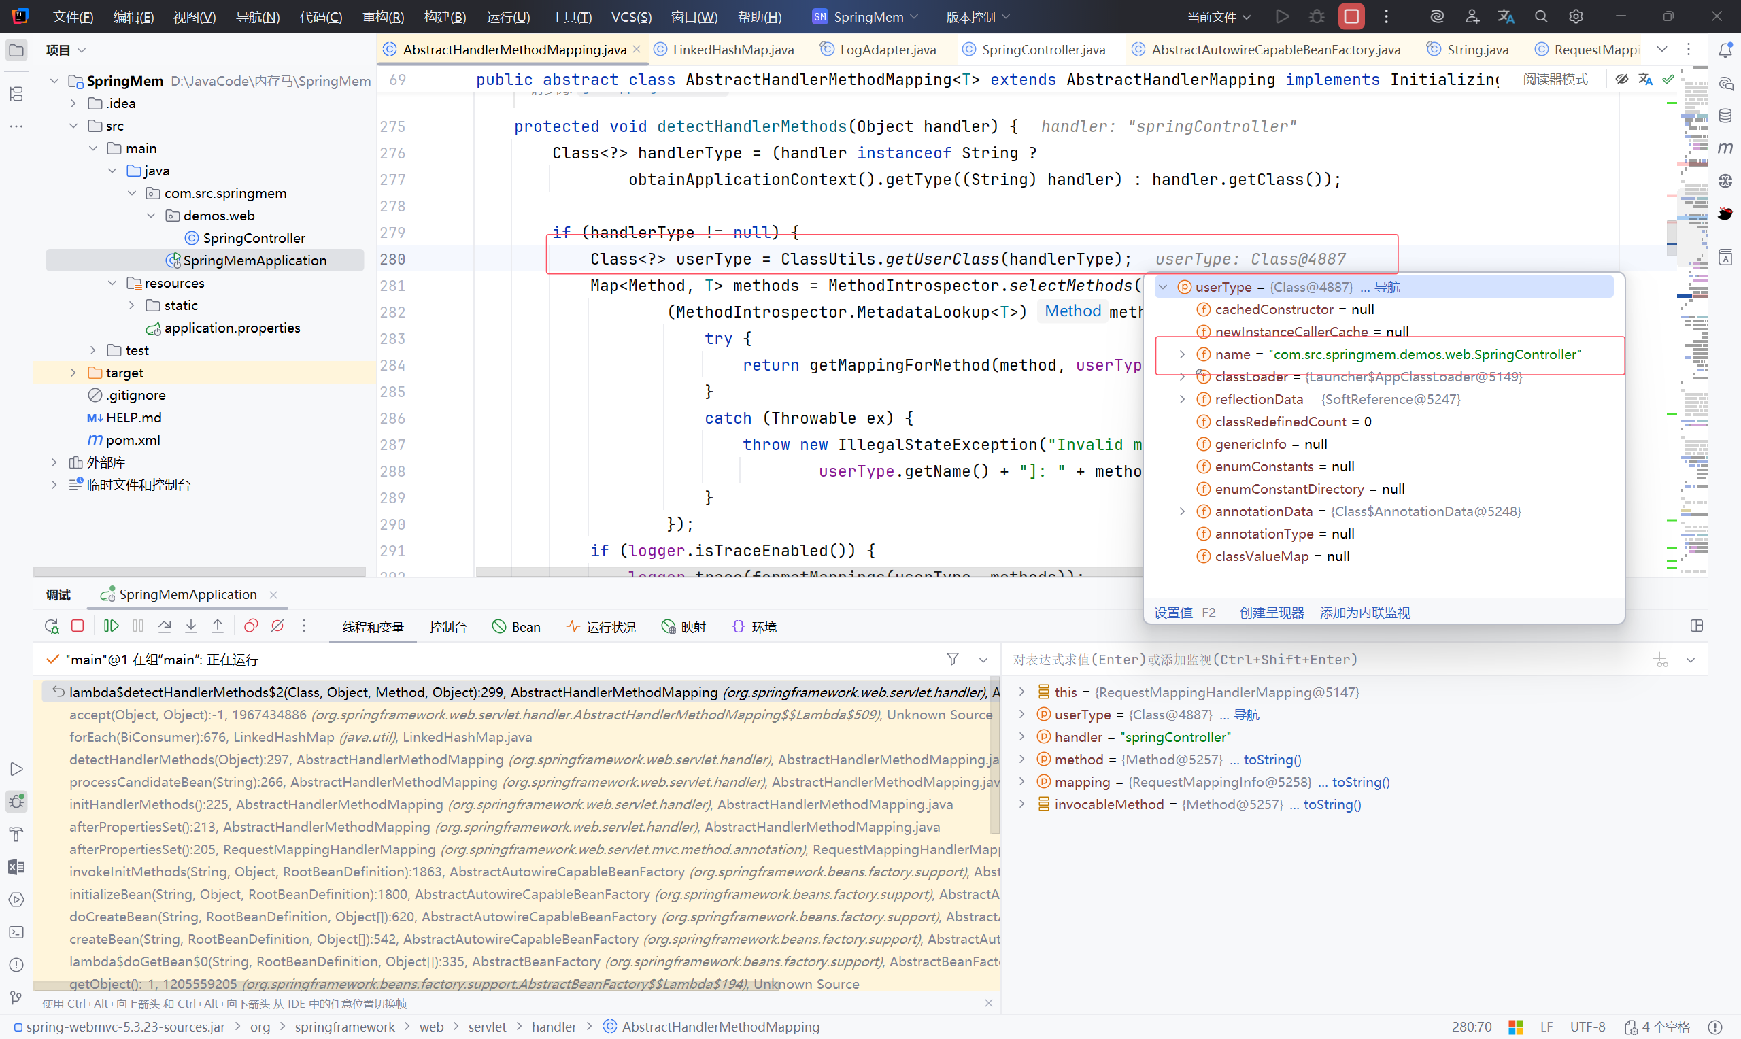Screen dimensions: 1741x1039
Task: Click the Resume Program debug icon
Action: coord(112,626)
